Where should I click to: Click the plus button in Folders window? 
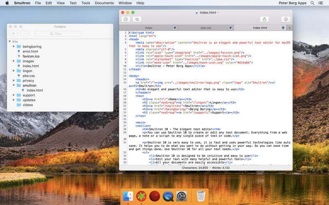point(14,34)
